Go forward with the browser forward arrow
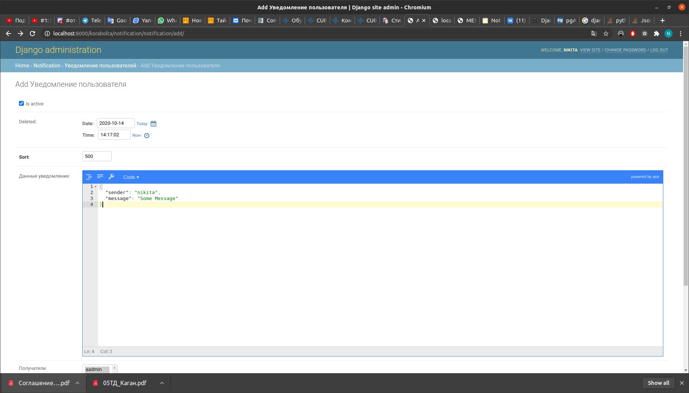Viewport: 689px width, 393px height. [x=20, y=34]
